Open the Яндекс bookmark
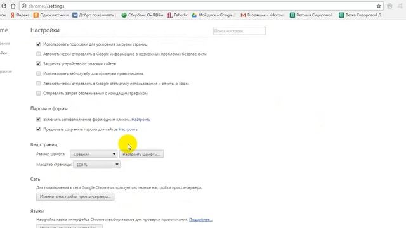This screenshot has width=406, height=228. pos(20,15)
